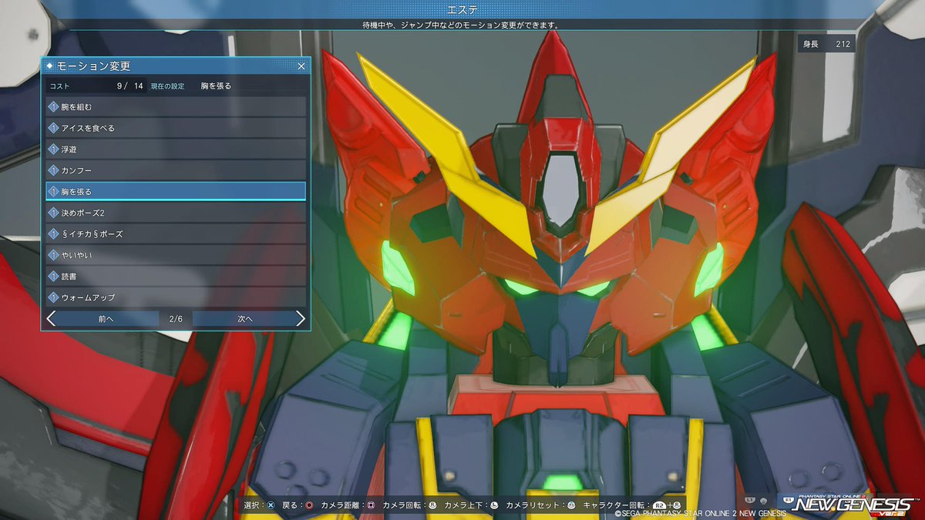
Task: Click the エステ title at top
Action: 462,9
